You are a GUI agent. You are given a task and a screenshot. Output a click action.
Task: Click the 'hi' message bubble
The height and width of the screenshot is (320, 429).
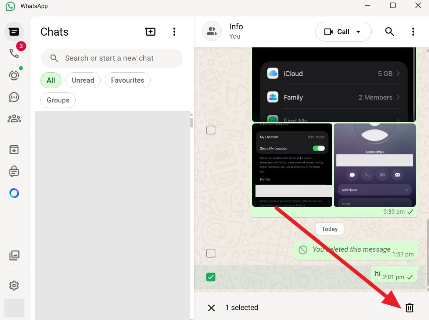tap(394, 274)
